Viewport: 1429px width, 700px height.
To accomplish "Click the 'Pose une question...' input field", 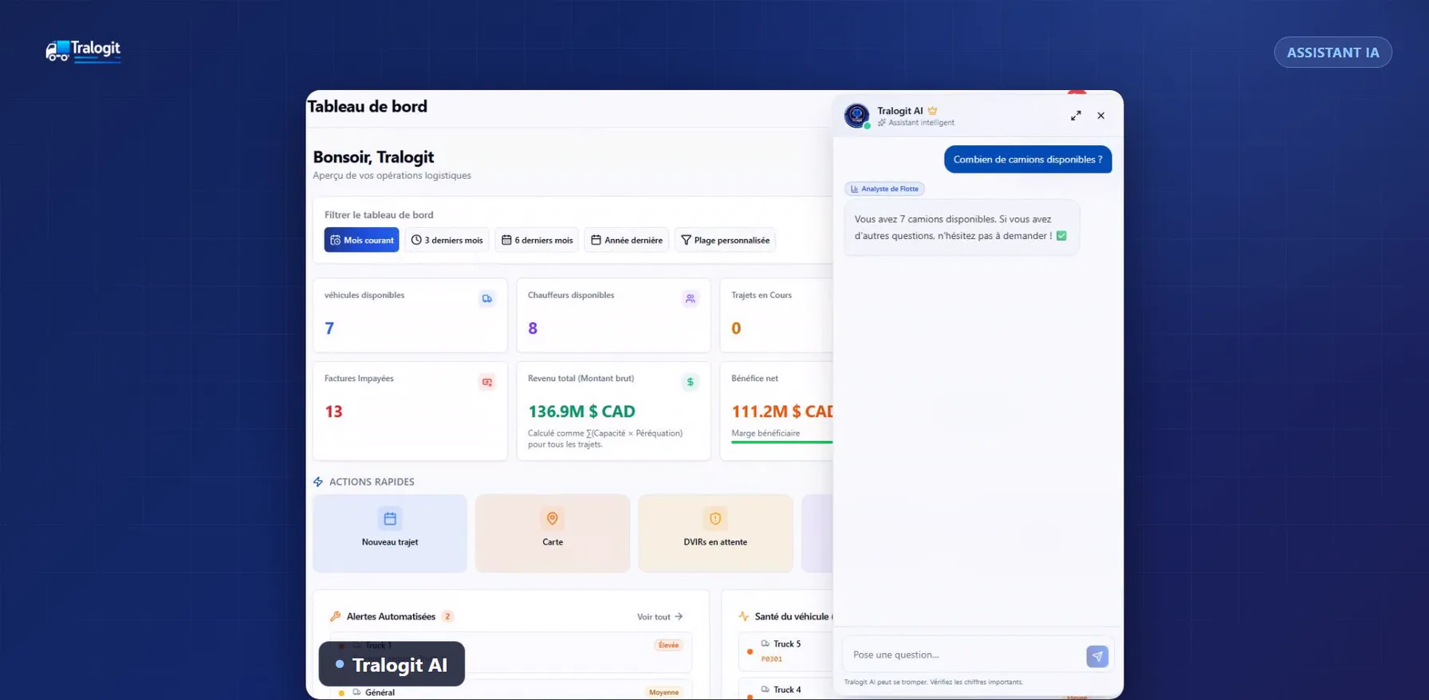I will point(963,655).
